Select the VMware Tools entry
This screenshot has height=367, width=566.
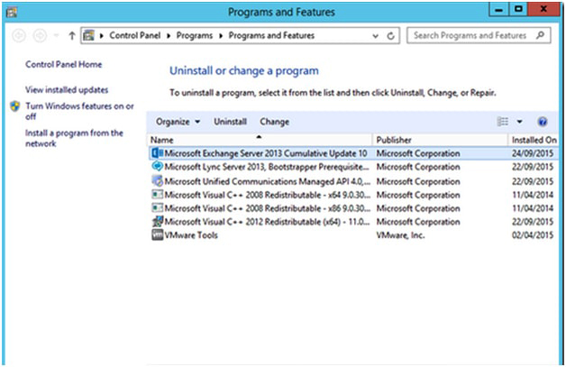coord(353,235)
